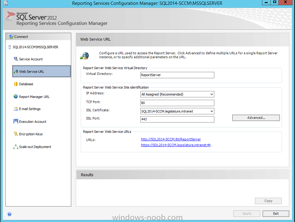
Task: Click the 'Virtual Directory:' label
Action: (x=99, y=74)
